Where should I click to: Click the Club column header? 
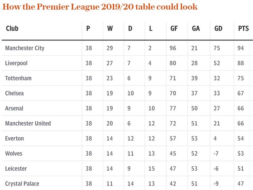pos(12,29)
